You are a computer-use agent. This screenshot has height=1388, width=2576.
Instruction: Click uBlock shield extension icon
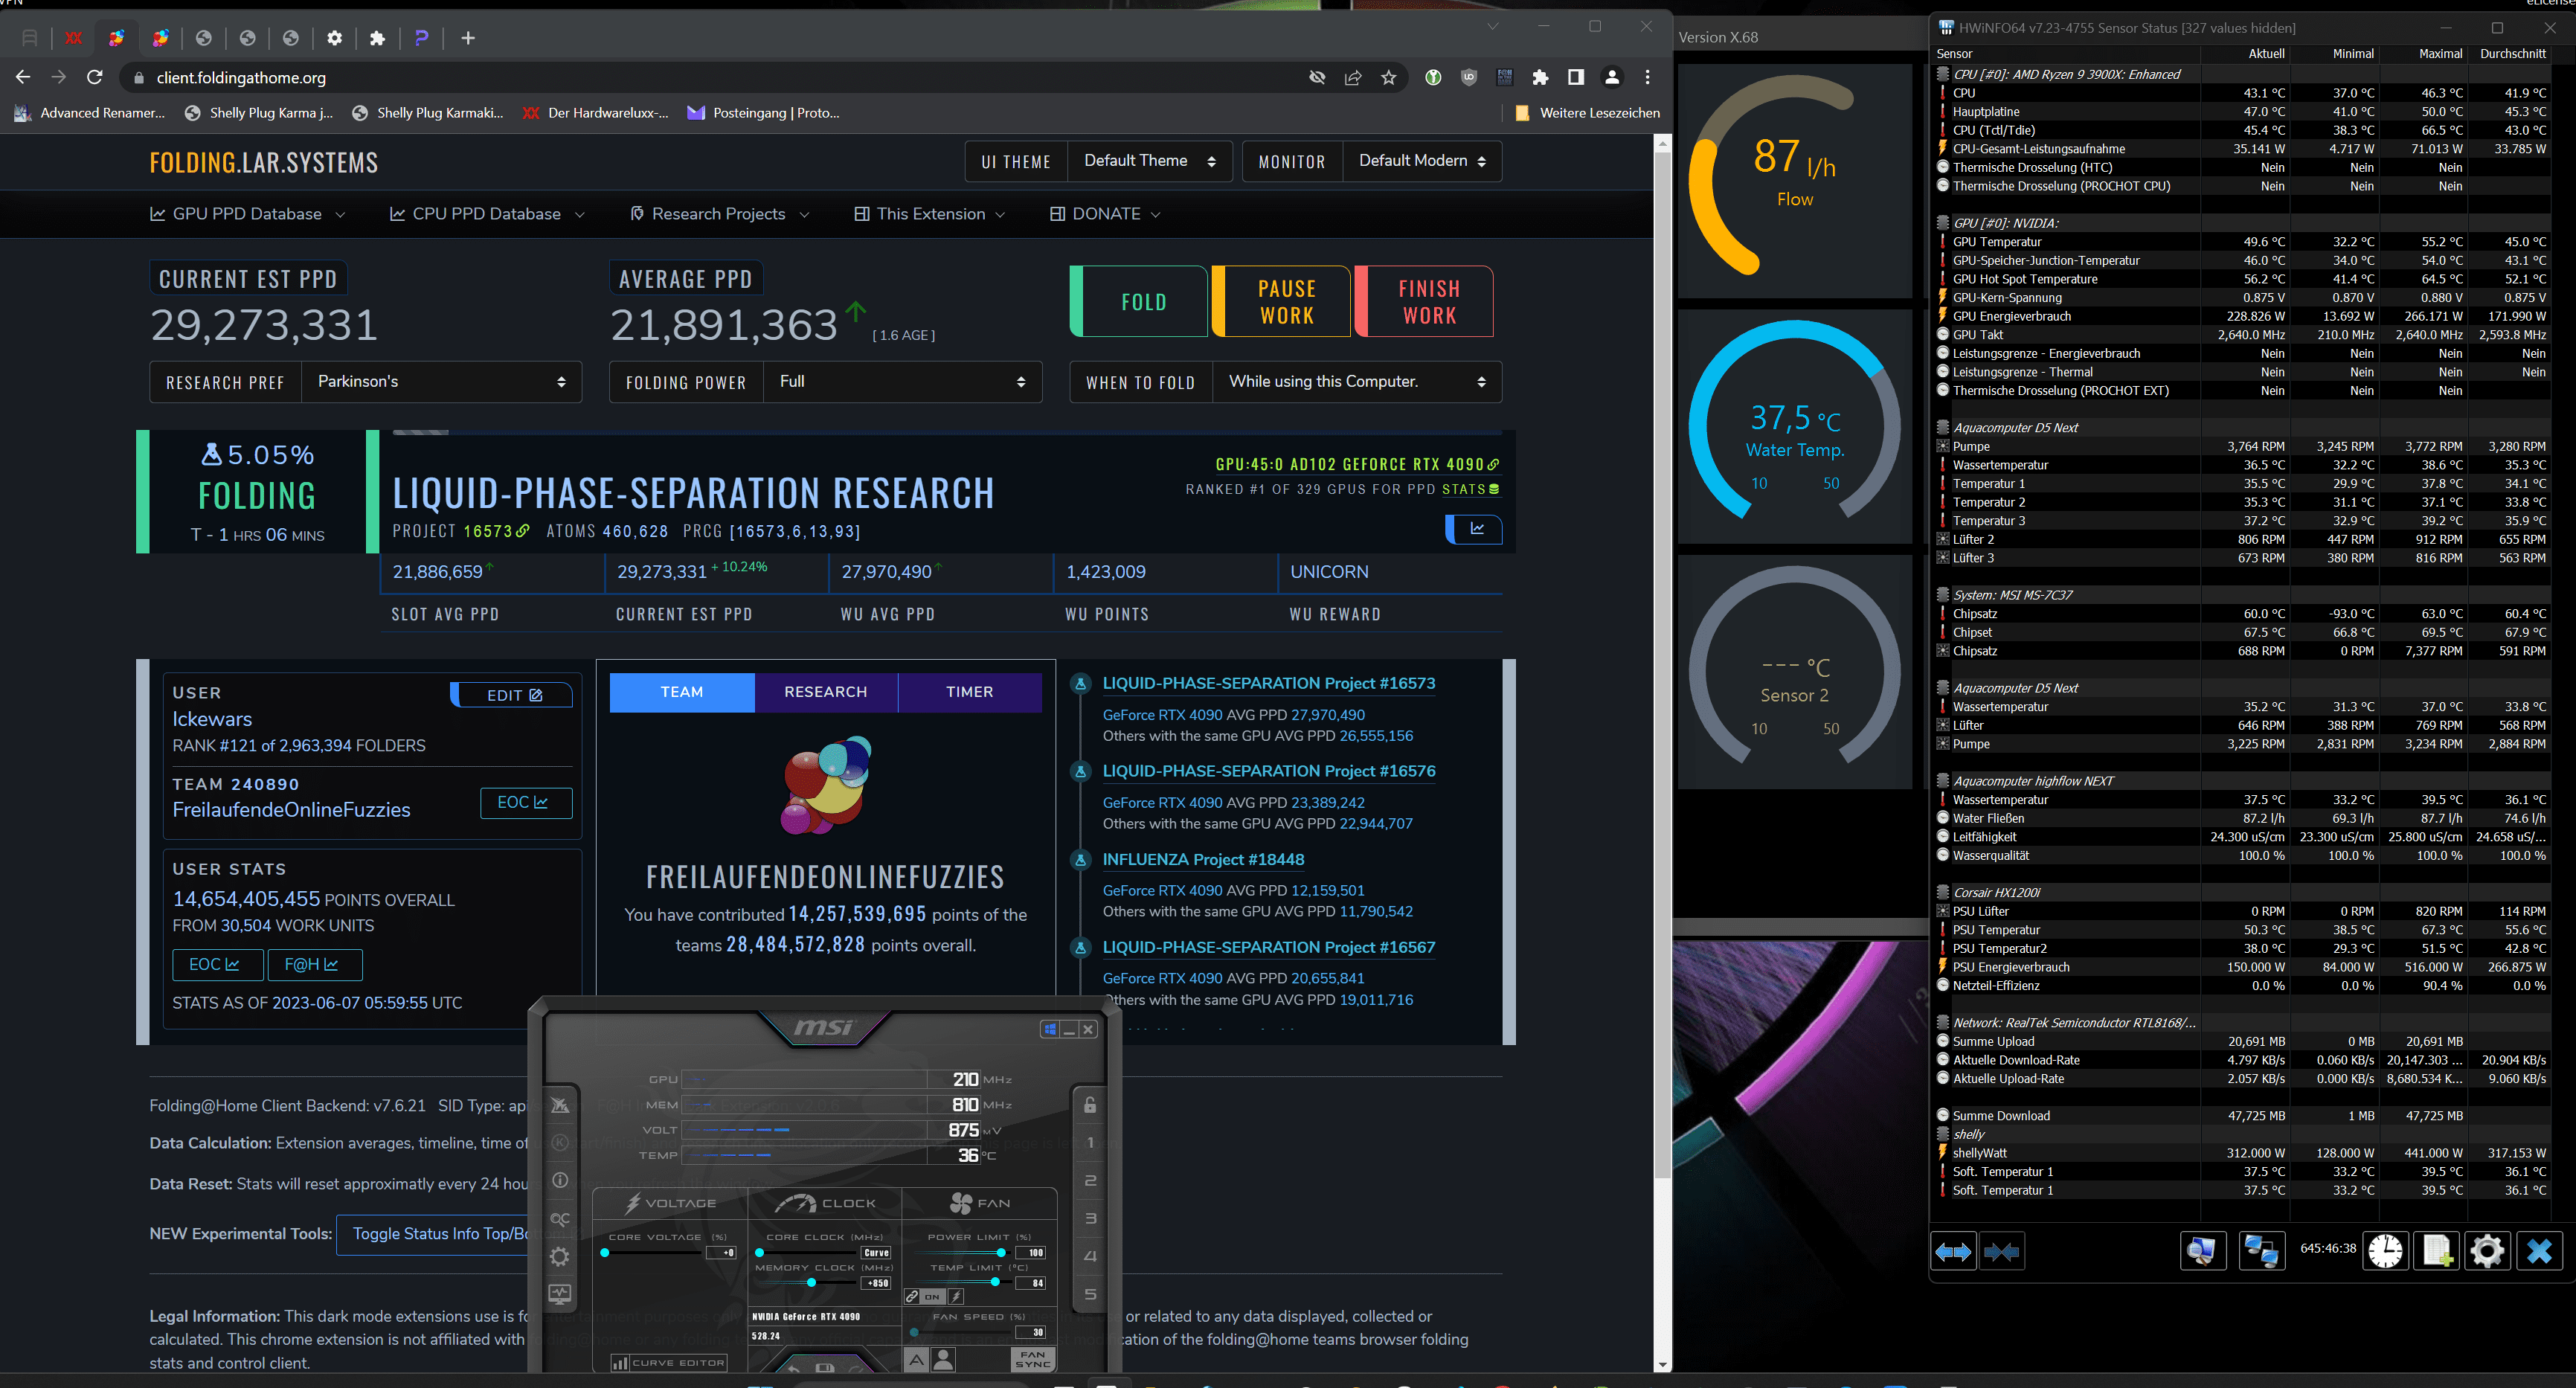pyautogui.click(x=1468, y=77)
